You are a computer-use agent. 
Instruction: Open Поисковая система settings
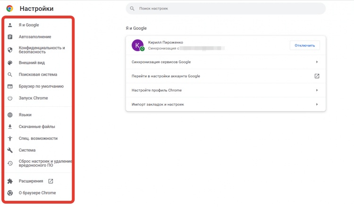click(38, 75)
